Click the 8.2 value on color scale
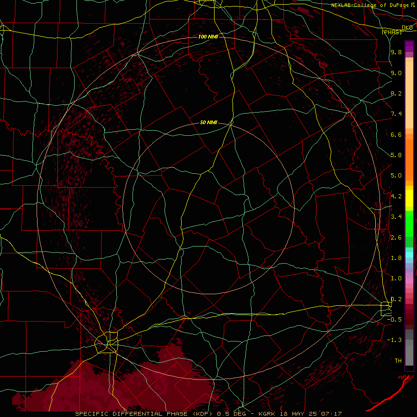The width and height of the screenshot is (417, 417). pos(396,93)
